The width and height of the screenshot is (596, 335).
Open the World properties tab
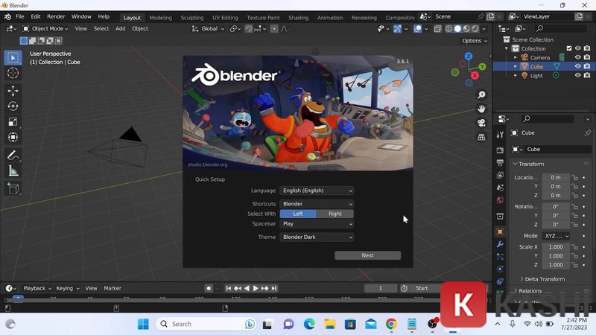[x=500, y=200]
